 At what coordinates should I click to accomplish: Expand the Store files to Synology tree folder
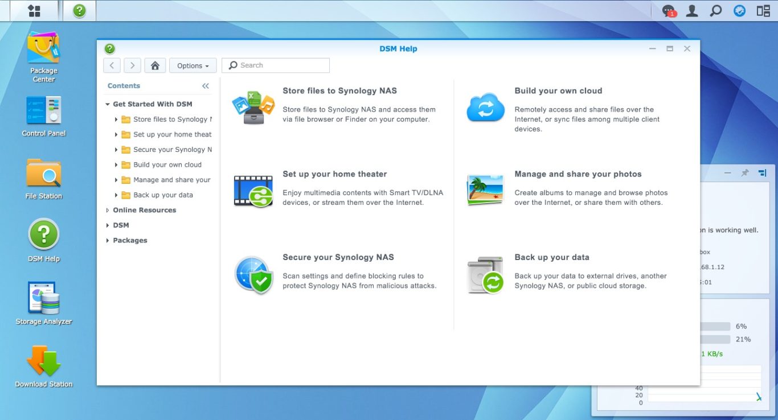click(x=116, y=120)
